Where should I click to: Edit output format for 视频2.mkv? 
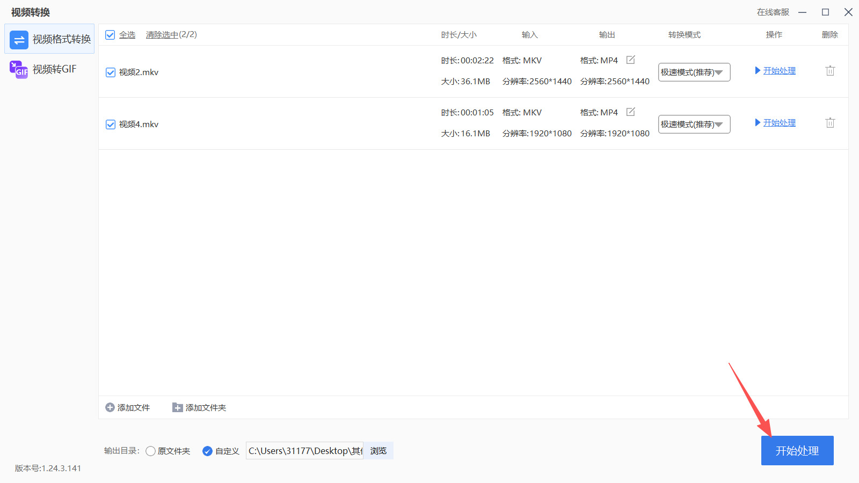coord(631,60)
